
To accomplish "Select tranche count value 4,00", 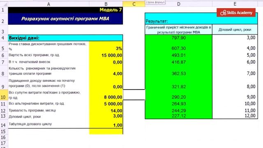I will pos(106,71).
